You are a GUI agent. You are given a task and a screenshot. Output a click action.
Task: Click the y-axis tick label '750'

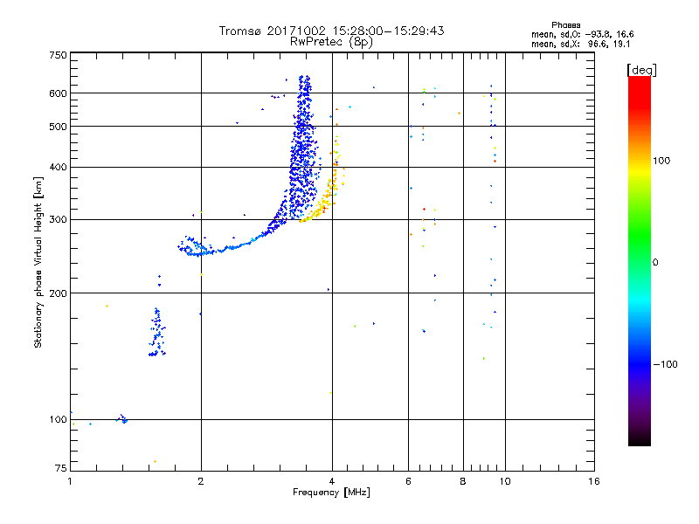coord(58,55)
